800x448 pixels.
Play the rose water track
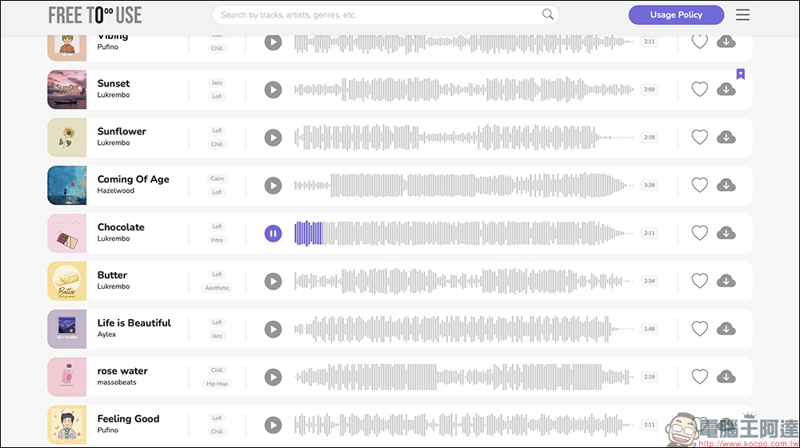[x=273, y=378]
